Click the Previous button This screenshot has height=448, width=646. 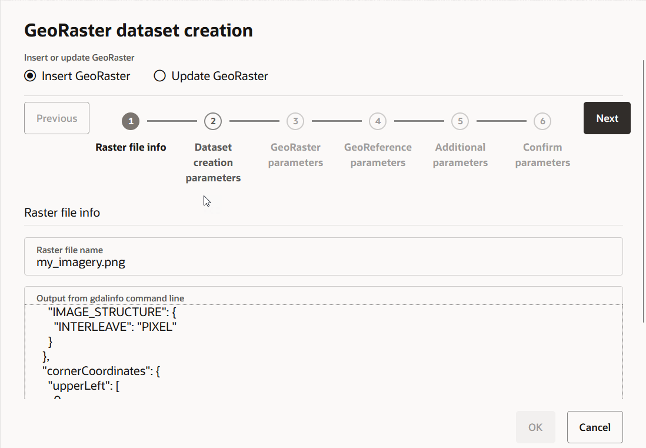click(x=57, y=118)
